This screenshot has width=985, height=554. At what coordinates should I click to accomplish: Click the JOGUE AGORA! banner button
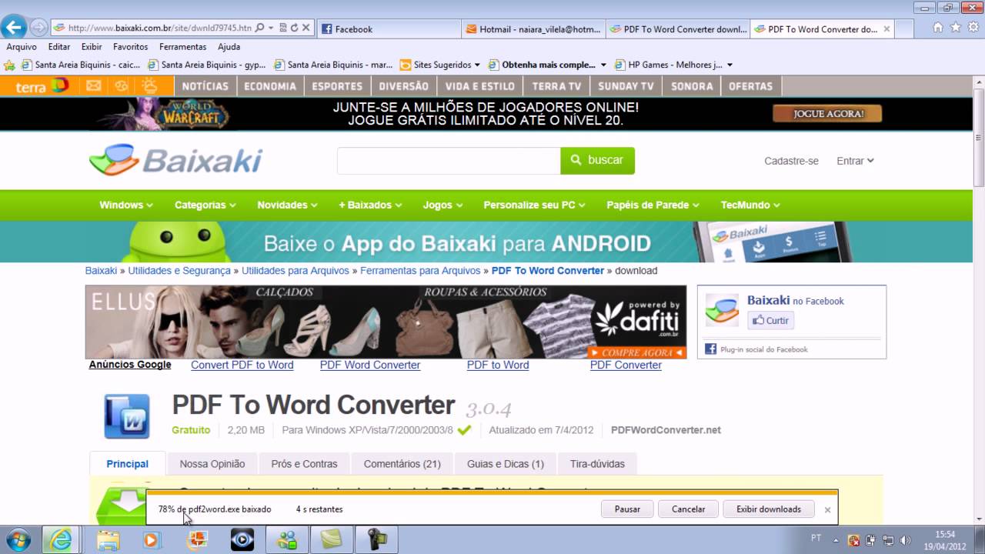tap(827, 114)
